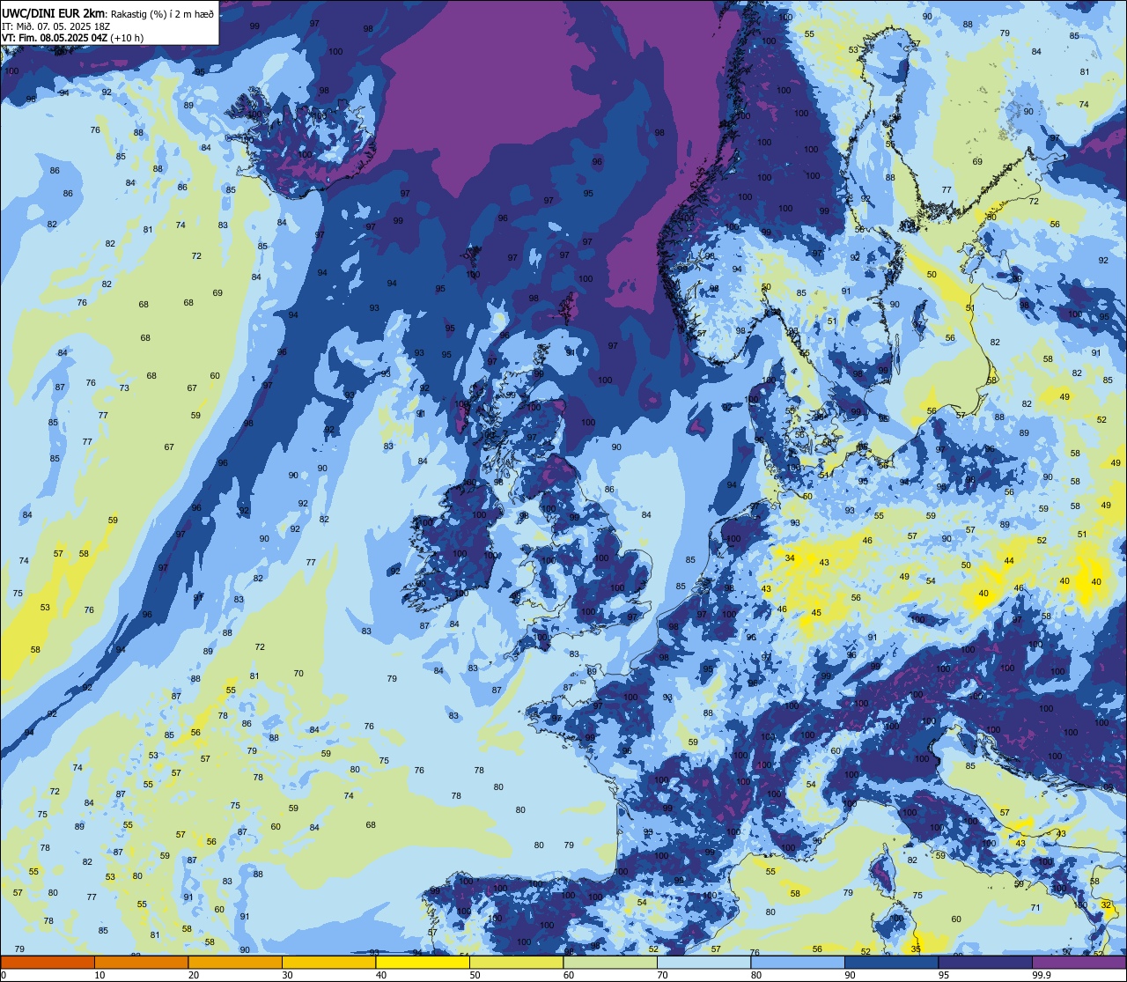The width and height of the screenshot is (1127, 982).
Task: Click the map value "32" in the yellow patch
Action: [x=1106, y=904]
